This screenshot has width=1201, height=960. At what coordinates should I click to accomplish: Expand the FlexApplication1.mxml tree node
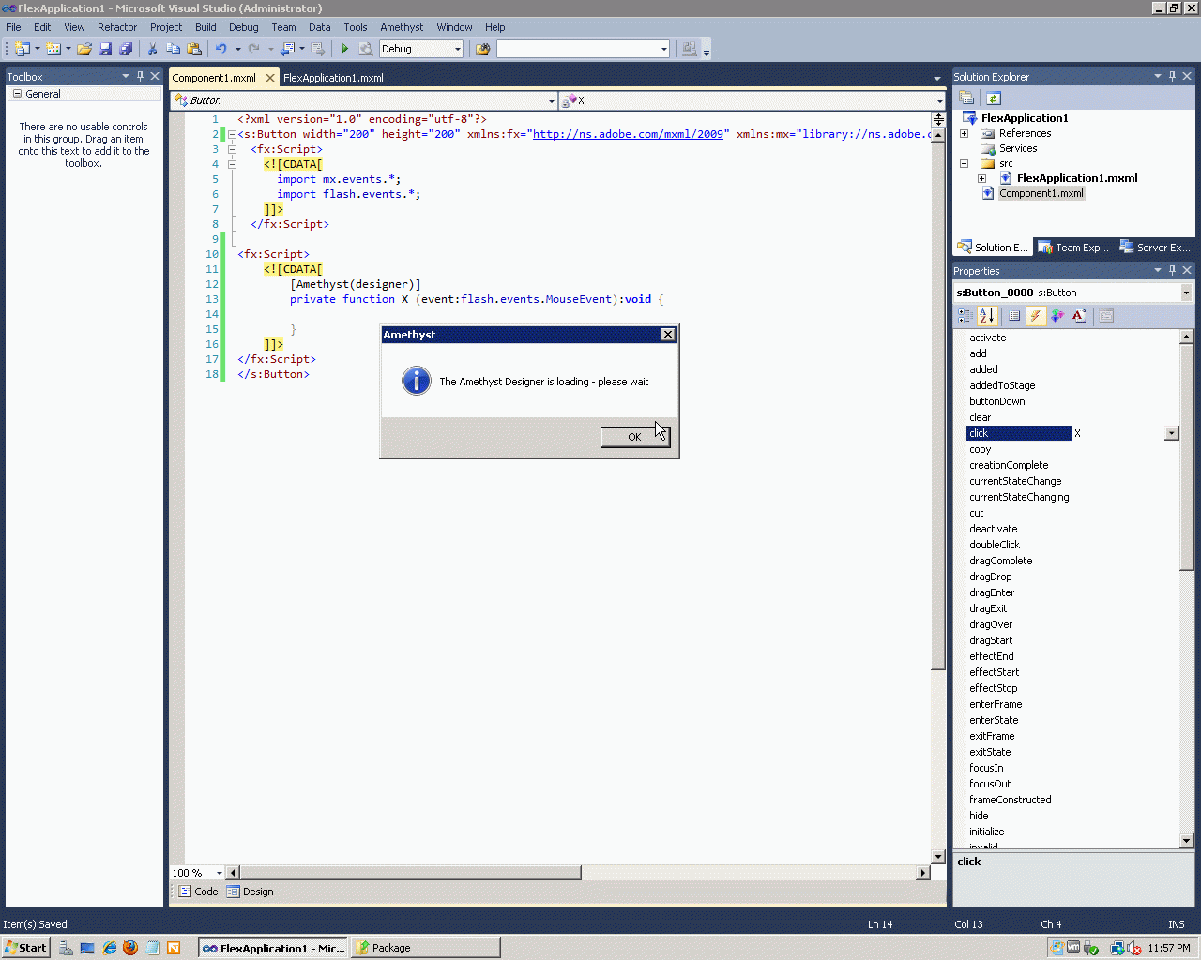click(x=981, y=178)
